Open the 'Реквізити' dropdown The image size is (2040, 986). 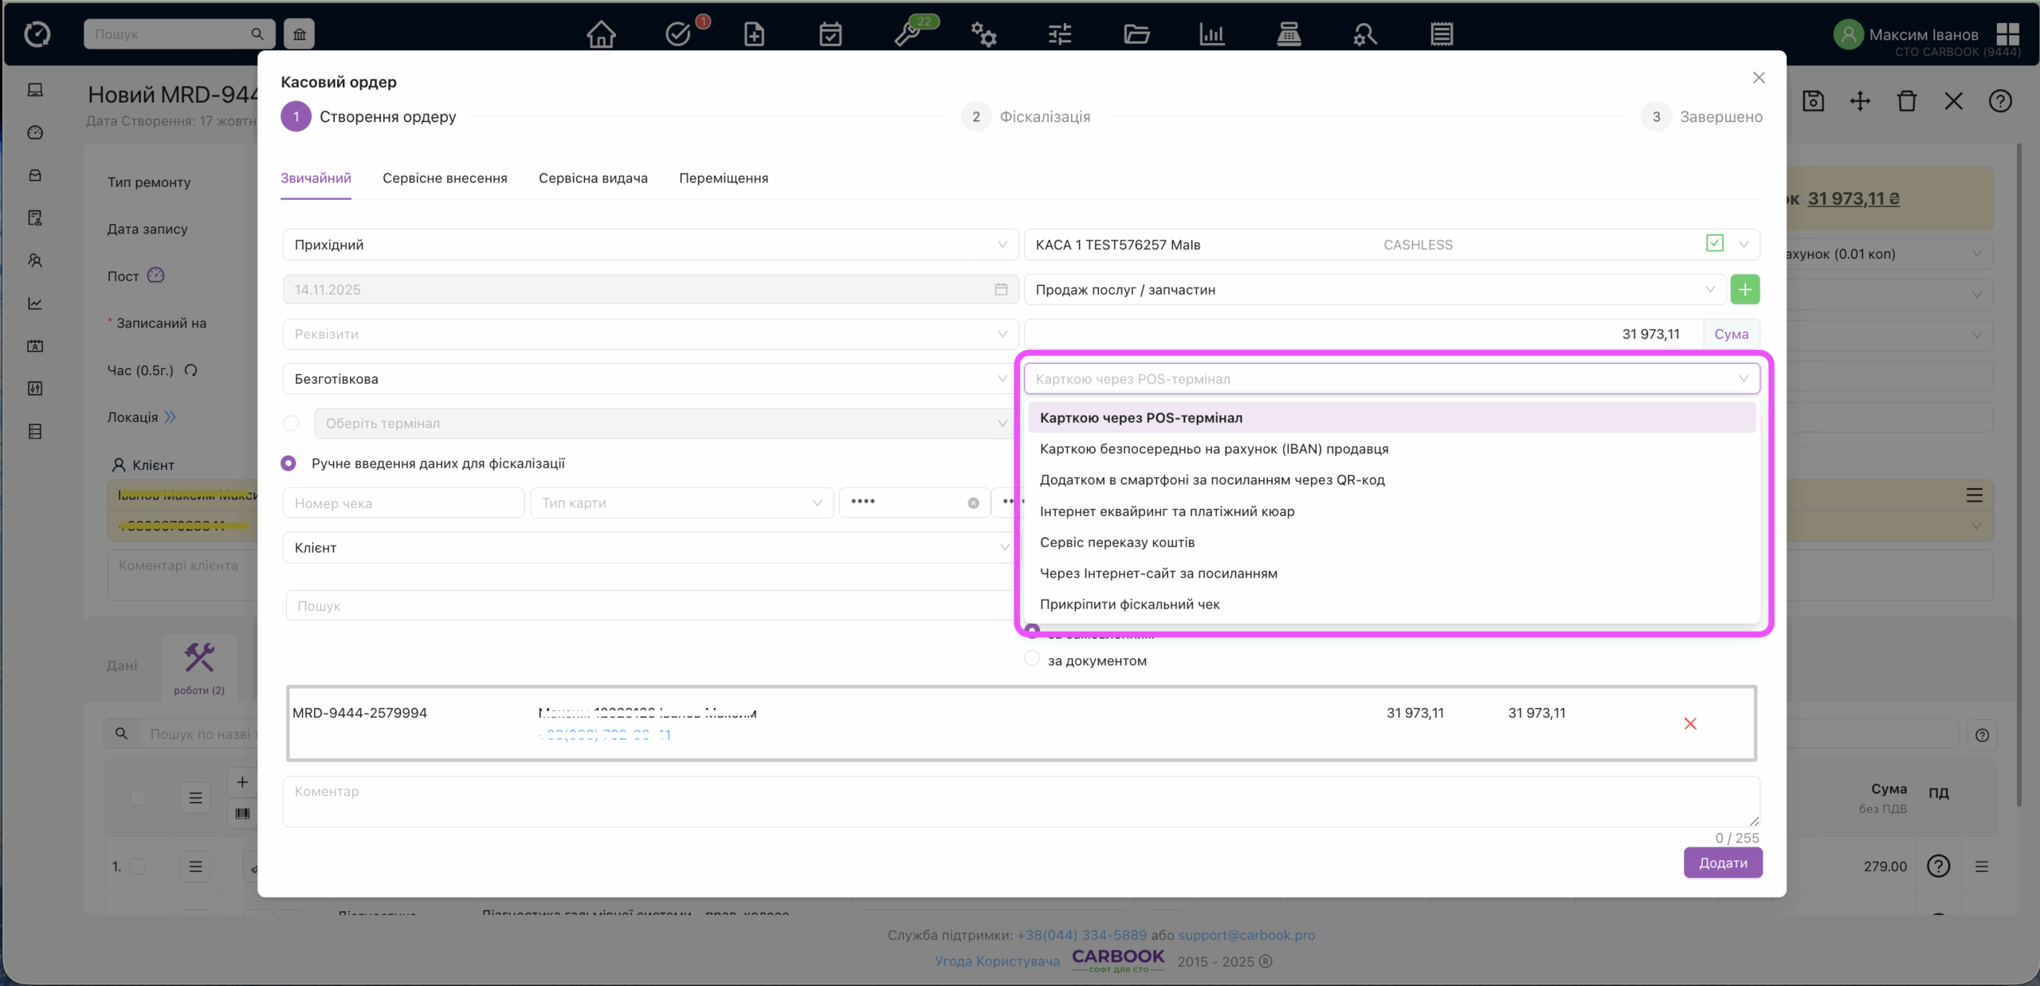[649, 335]
